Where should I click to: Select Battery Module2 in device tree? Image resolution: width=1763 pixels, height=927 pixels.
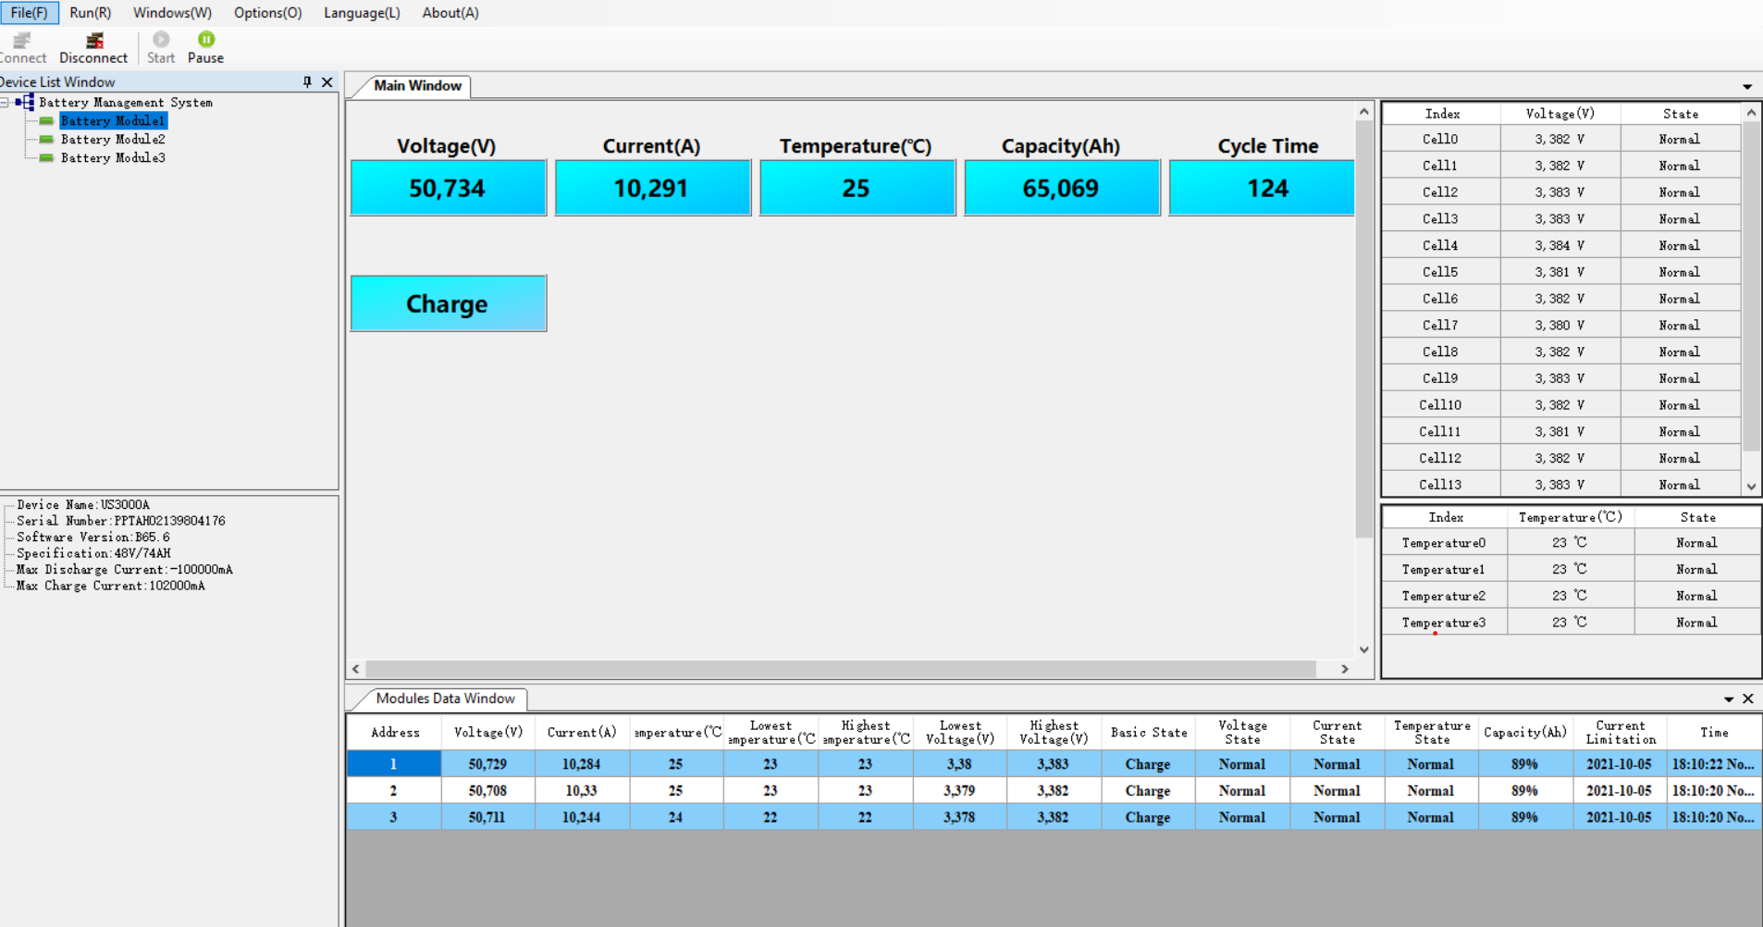pyautogui.click(x=112, y=140)
